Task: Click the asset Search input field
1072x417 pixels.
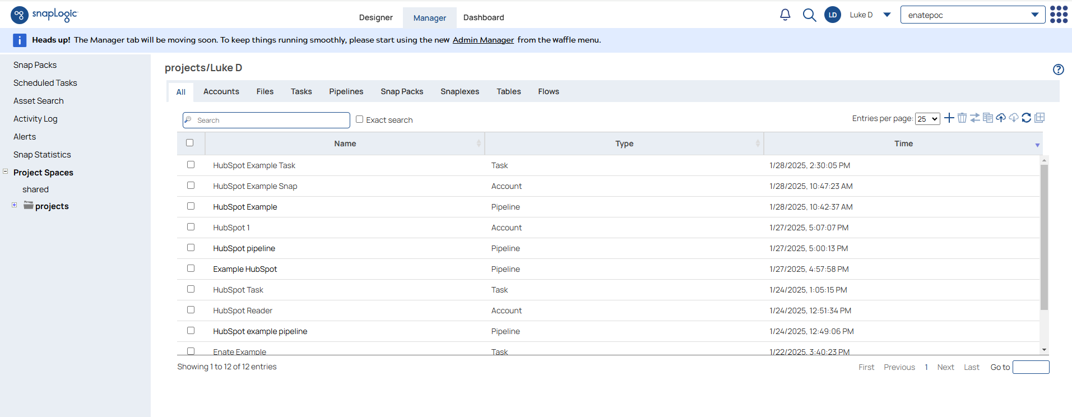Action: click(x=266, y=120)
